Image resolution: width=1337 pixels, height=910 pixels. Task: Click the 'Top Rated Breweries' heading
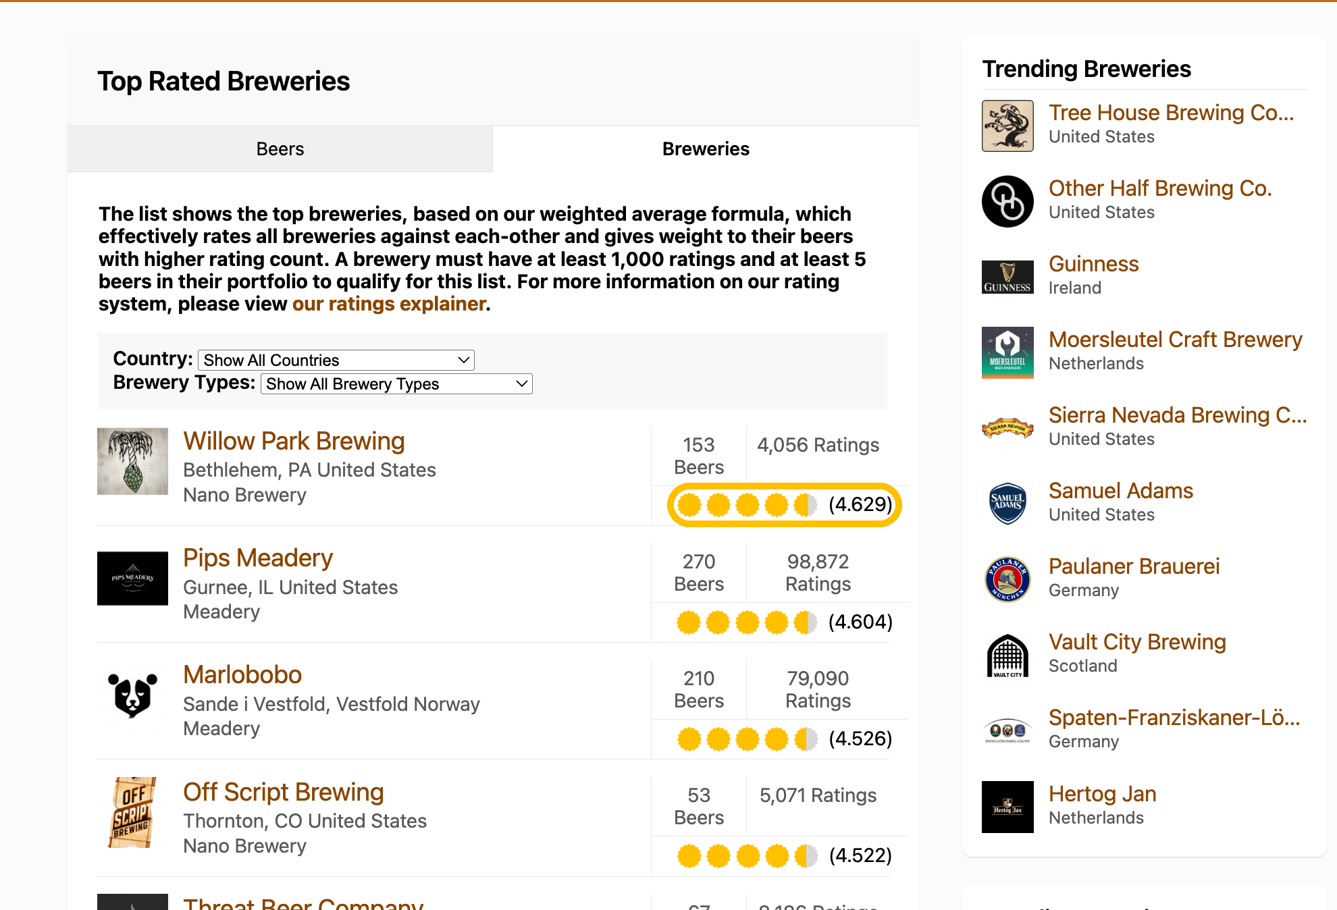click(x=224, y=81)
